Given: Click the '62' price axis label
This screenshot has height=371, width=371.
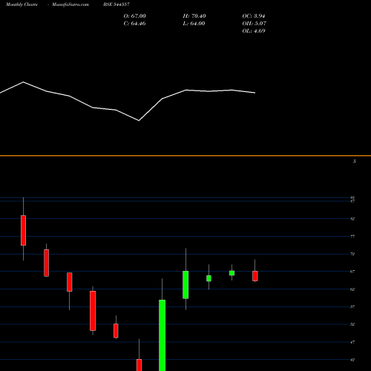Looking at the screenshot, I should pyautogui.click(x=352, y=289).
